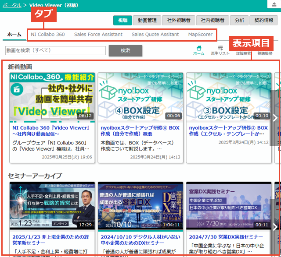Viewport: 281px width, 257px height.
Task: Focus the 動画を検索 search field
Action: point(56,51)
